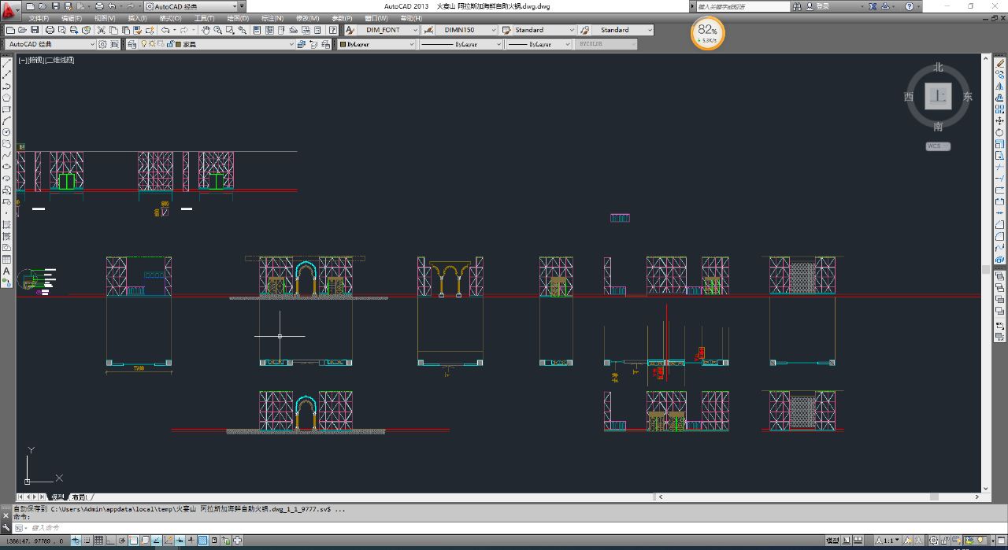
Task: Click the keyword search box in title bar
Action: 744,6
